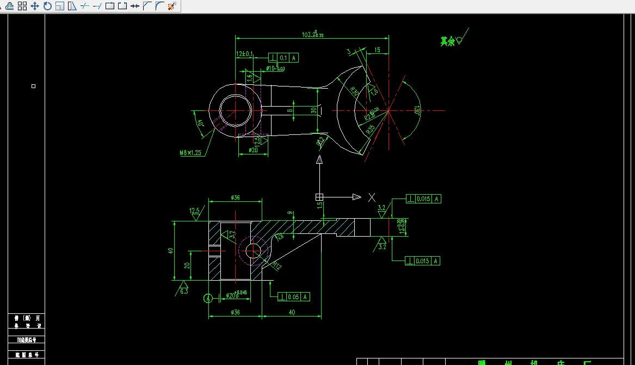Select the R35 radius dimension
635x365 pixels.
[x=370, y=129]
